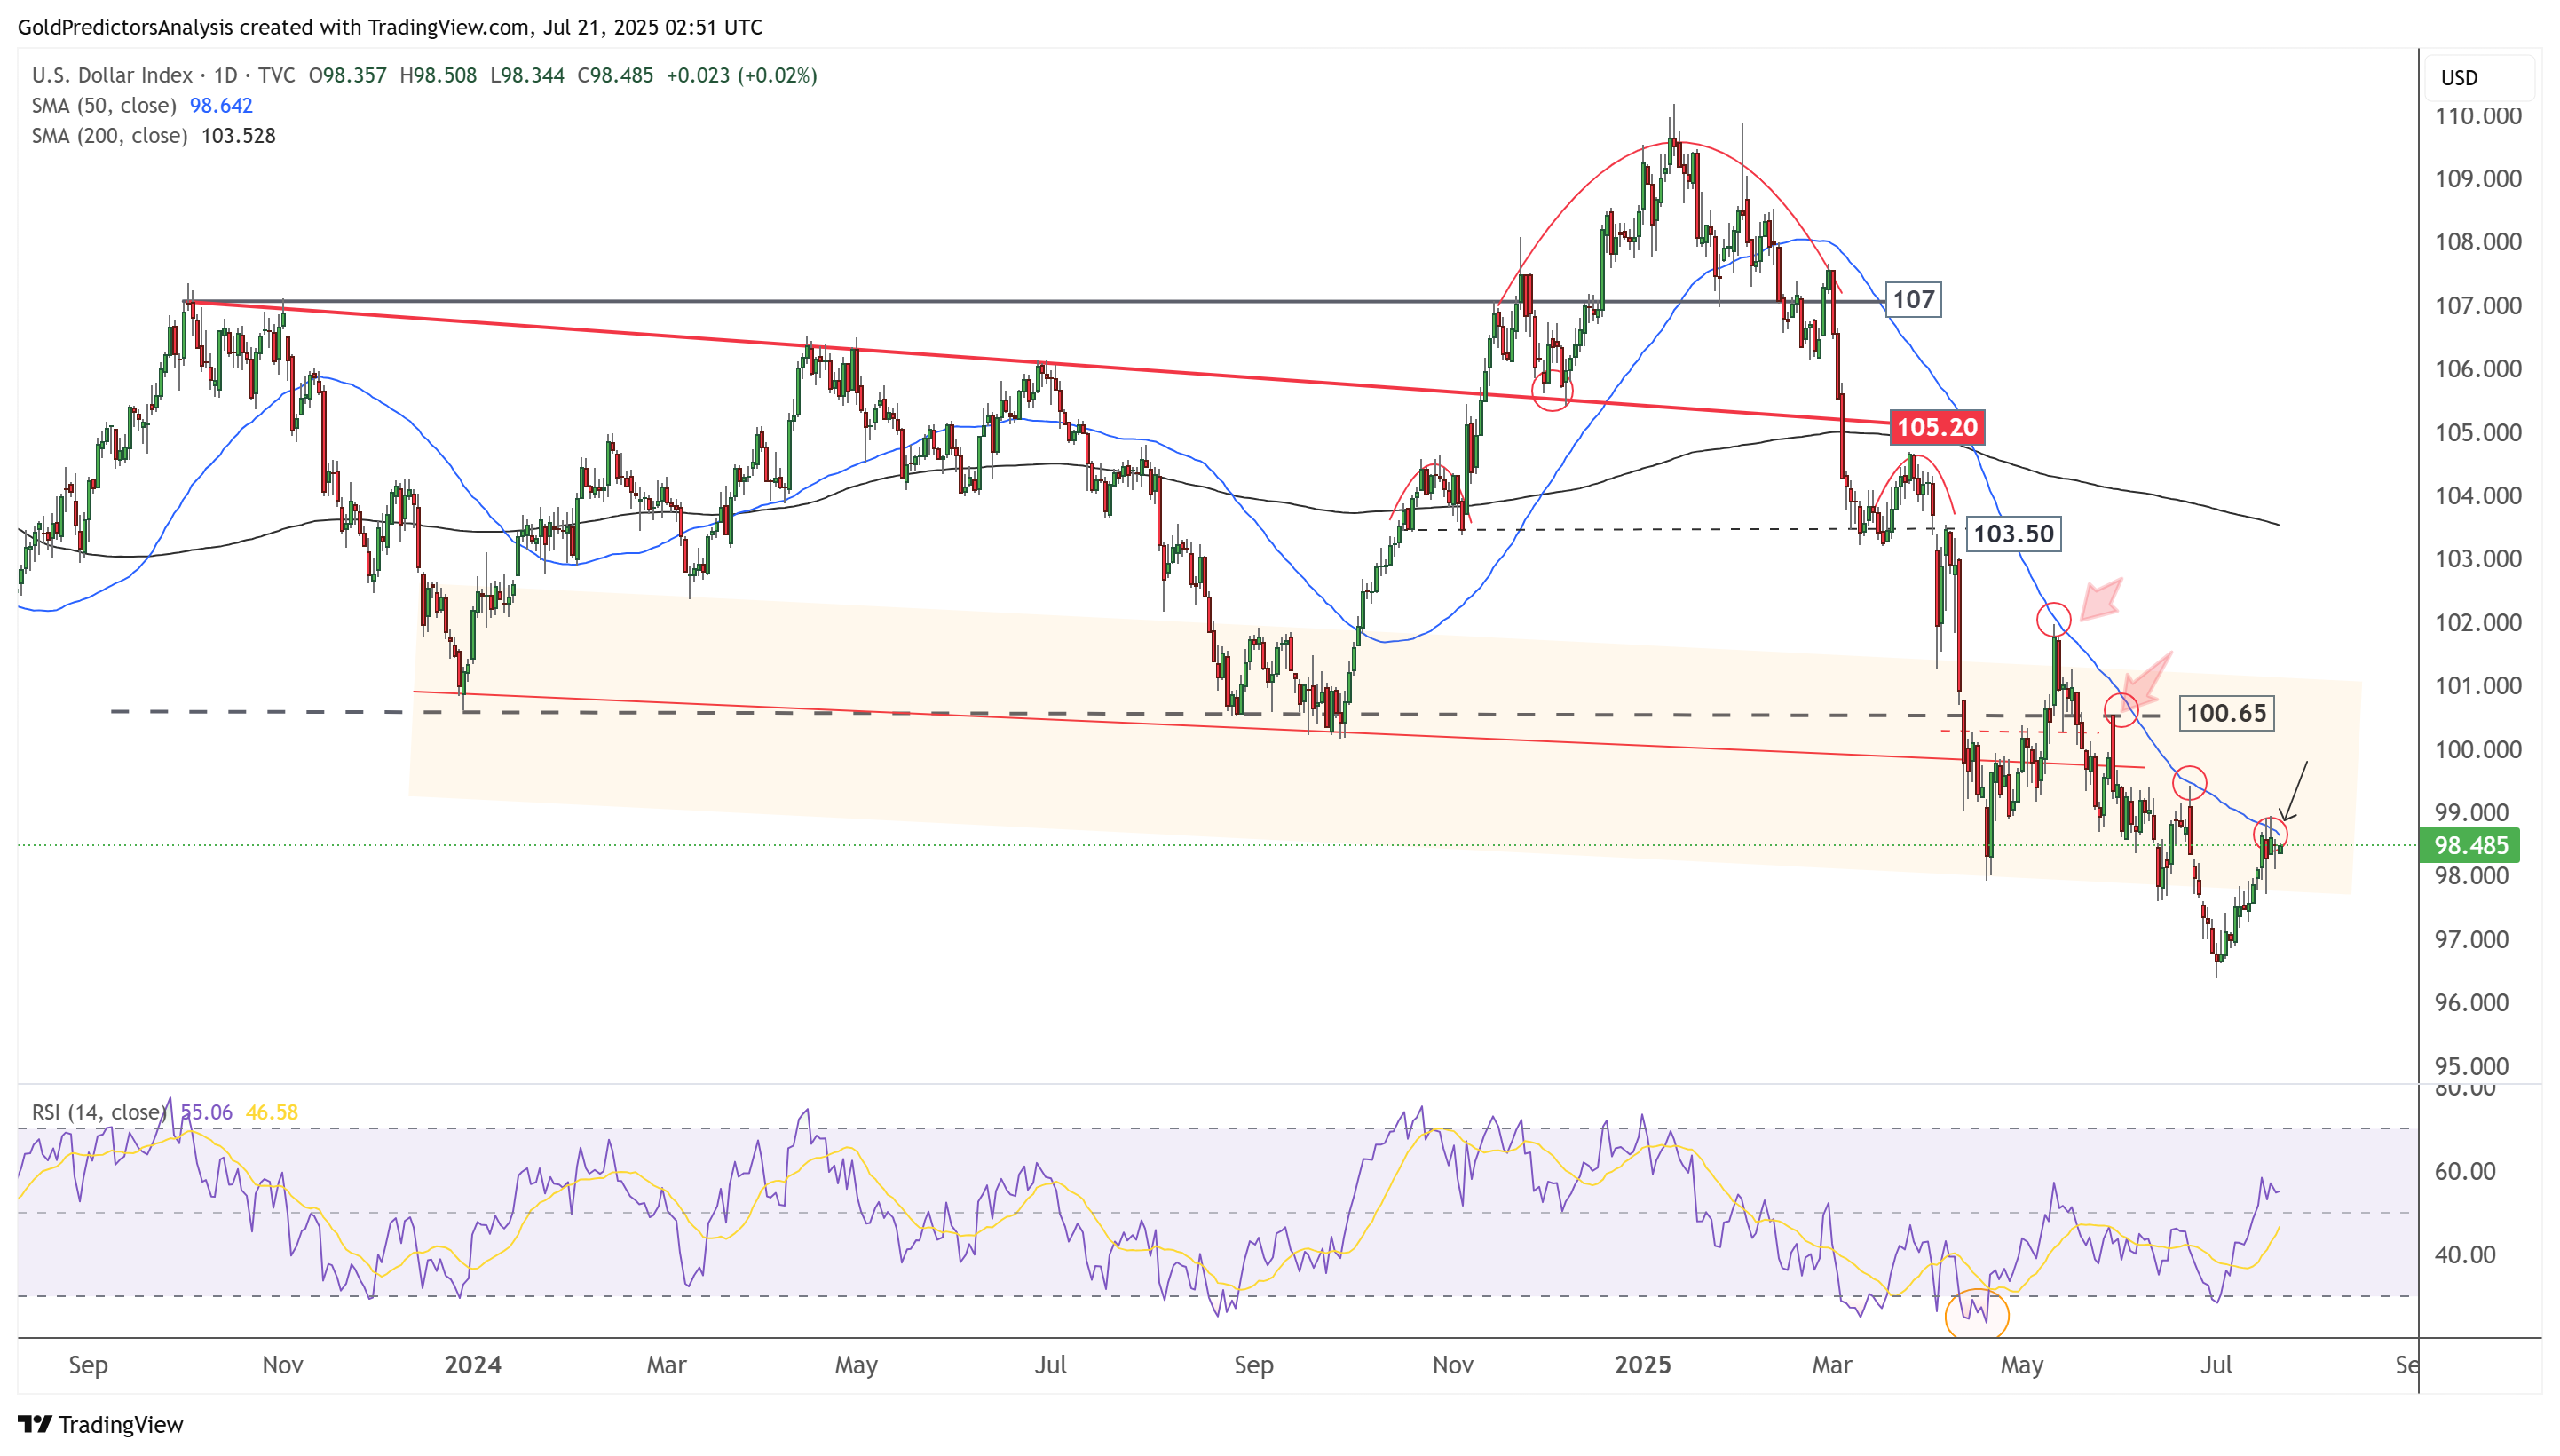
Task: Select the SMA (200, close) indicator legend
Action: coord(109,136)
